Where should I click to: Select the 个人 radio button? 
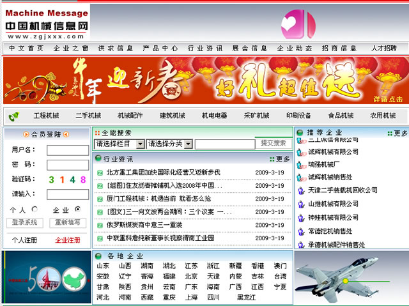(35, 209)
